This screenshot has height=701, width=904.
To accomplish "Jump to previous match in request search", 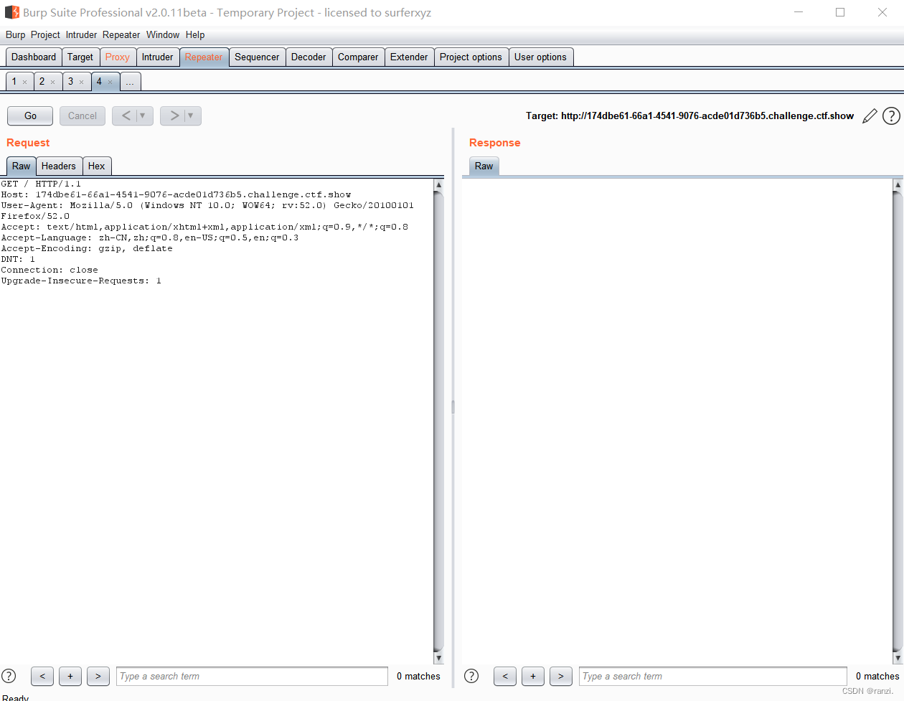I will (42, 676).
